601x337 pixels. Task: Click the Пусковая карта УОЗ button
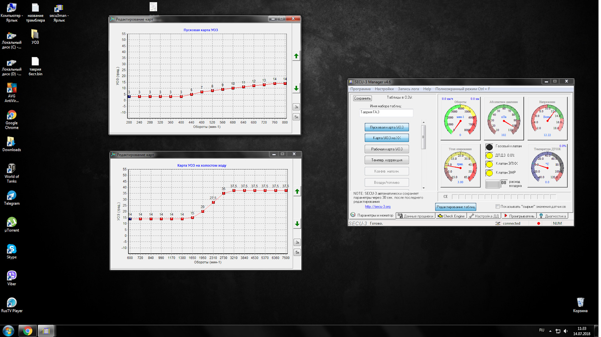coord(387,127)
